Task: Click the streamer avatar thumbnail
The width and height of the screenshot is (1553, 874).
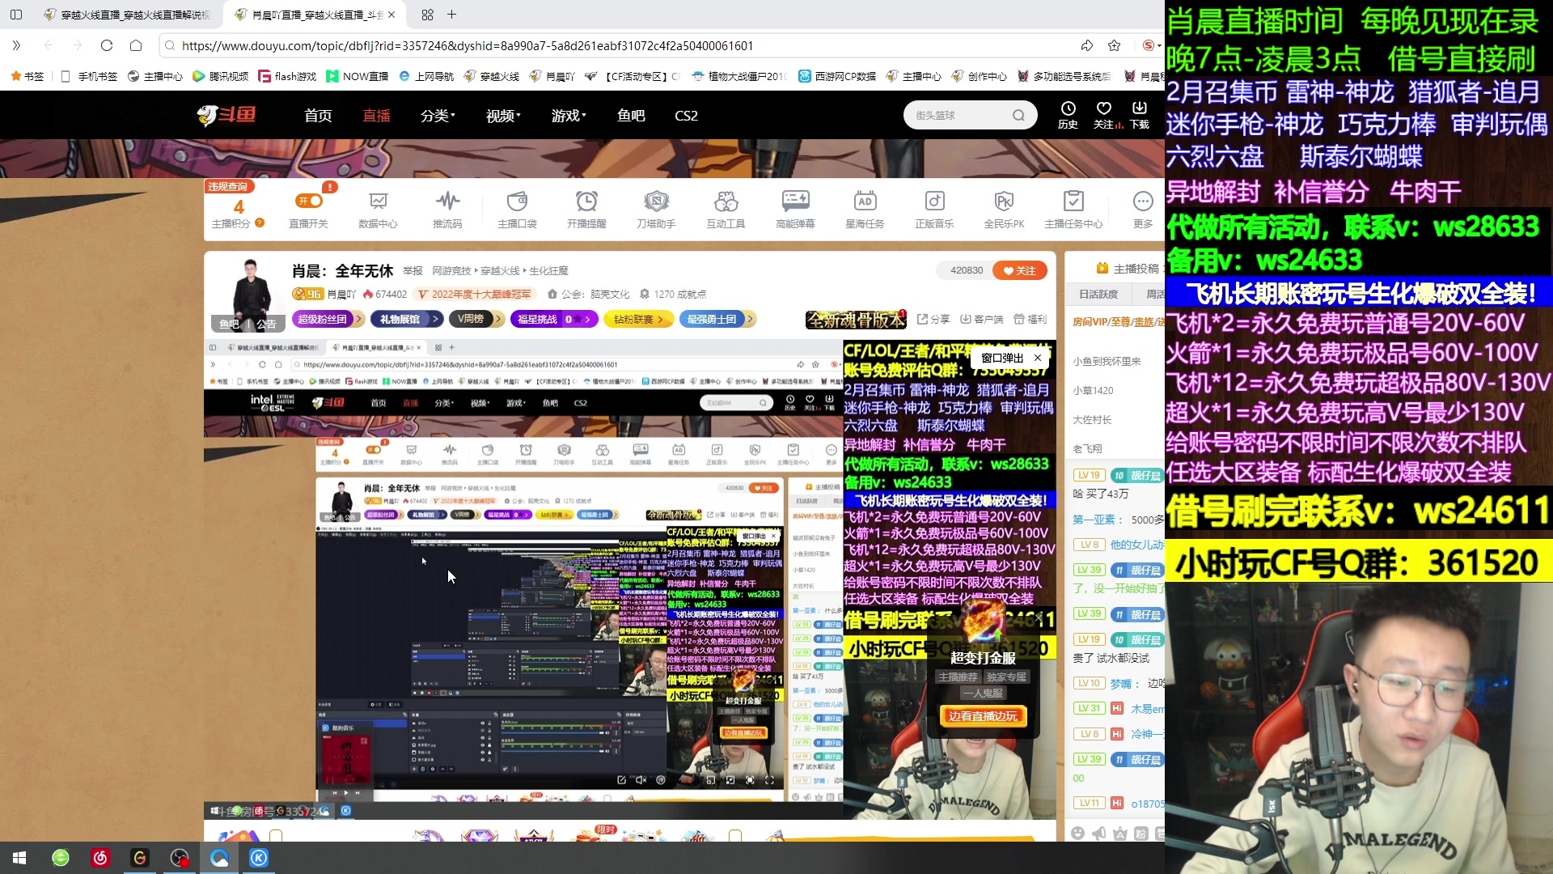Action: click(250, 295)
